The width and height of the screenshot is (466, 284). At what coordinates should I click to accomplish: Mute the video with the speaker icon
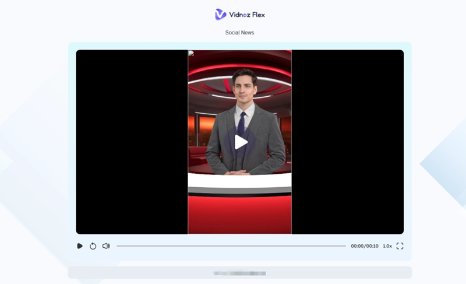tap(106, 246)
